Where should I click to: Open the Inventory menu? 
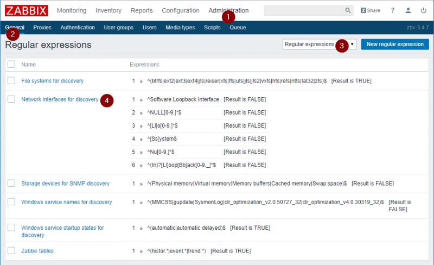(x=108, y=10)
